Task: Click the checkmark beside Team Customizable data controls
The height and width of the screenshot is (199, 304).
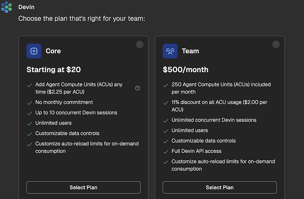Action: point(166,141)
